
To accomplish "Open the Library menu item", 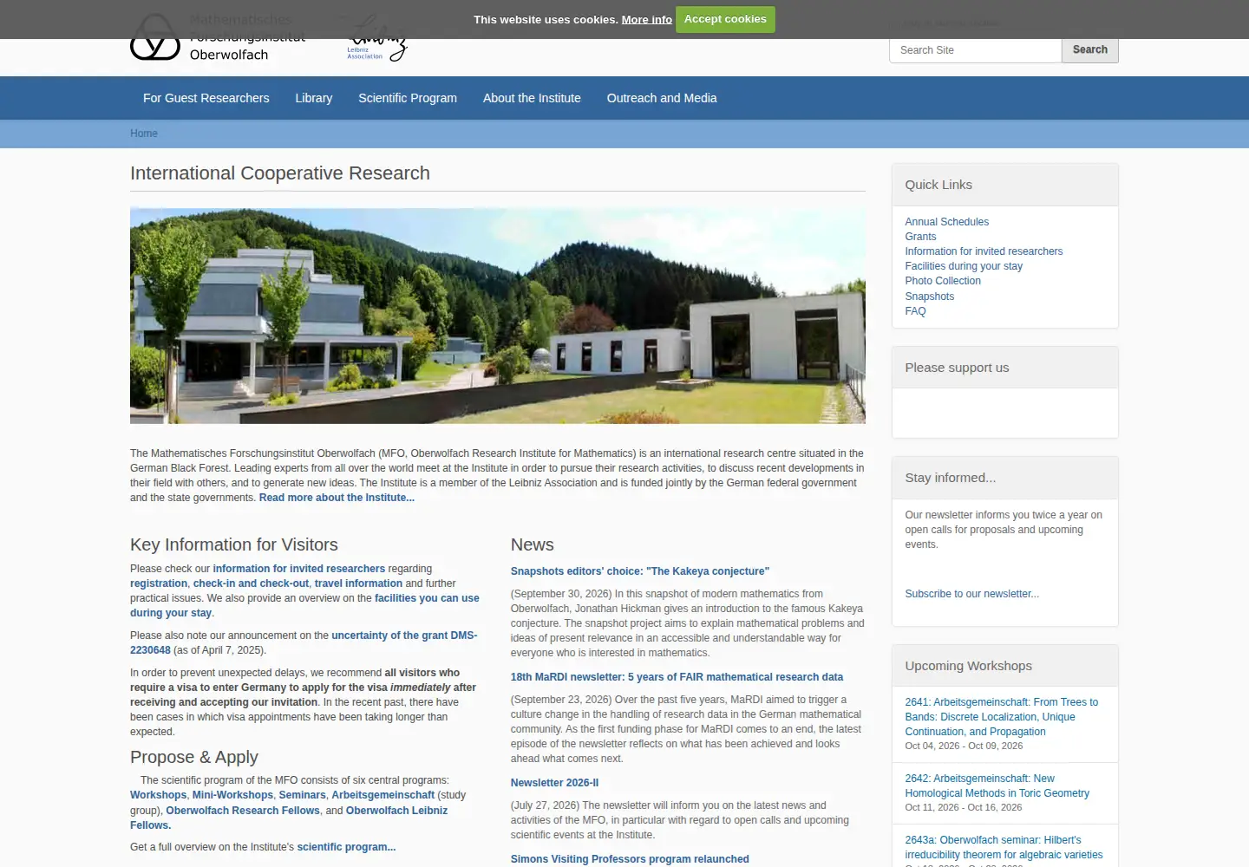I will coord(314,98).
